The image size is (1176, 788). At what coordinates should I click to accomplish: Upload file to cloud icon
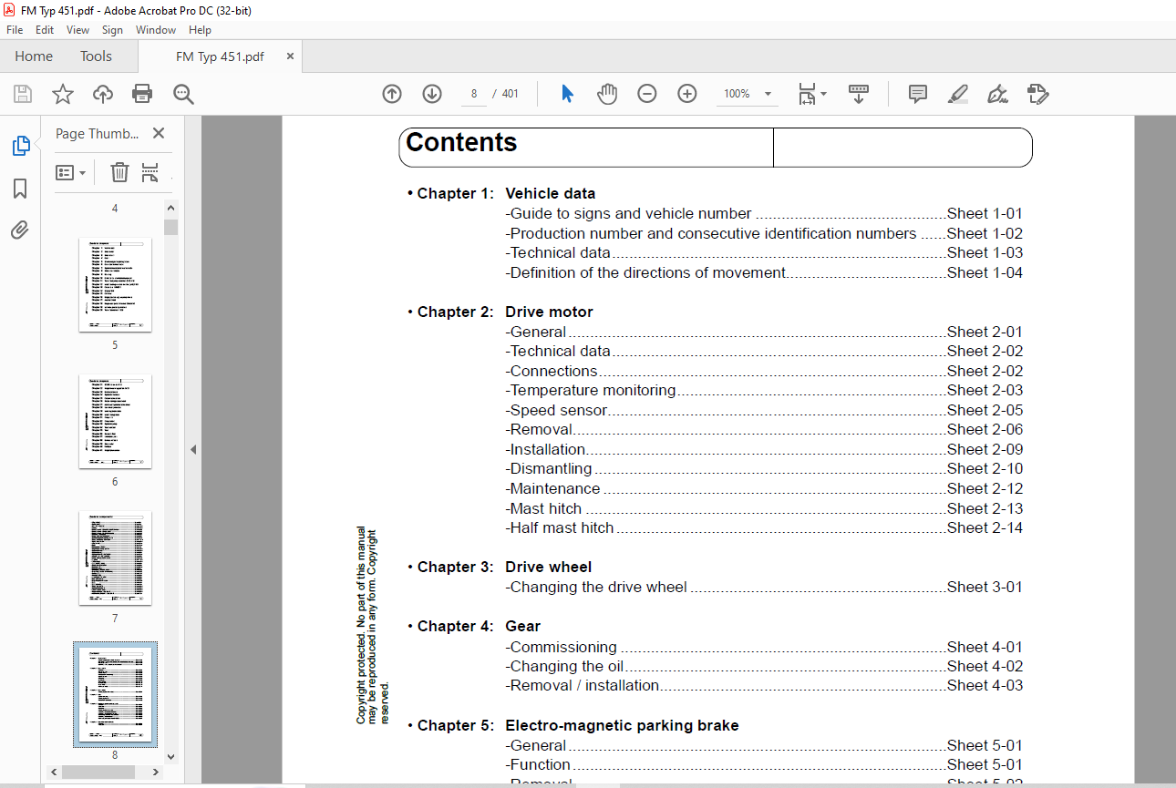point(103,94)
